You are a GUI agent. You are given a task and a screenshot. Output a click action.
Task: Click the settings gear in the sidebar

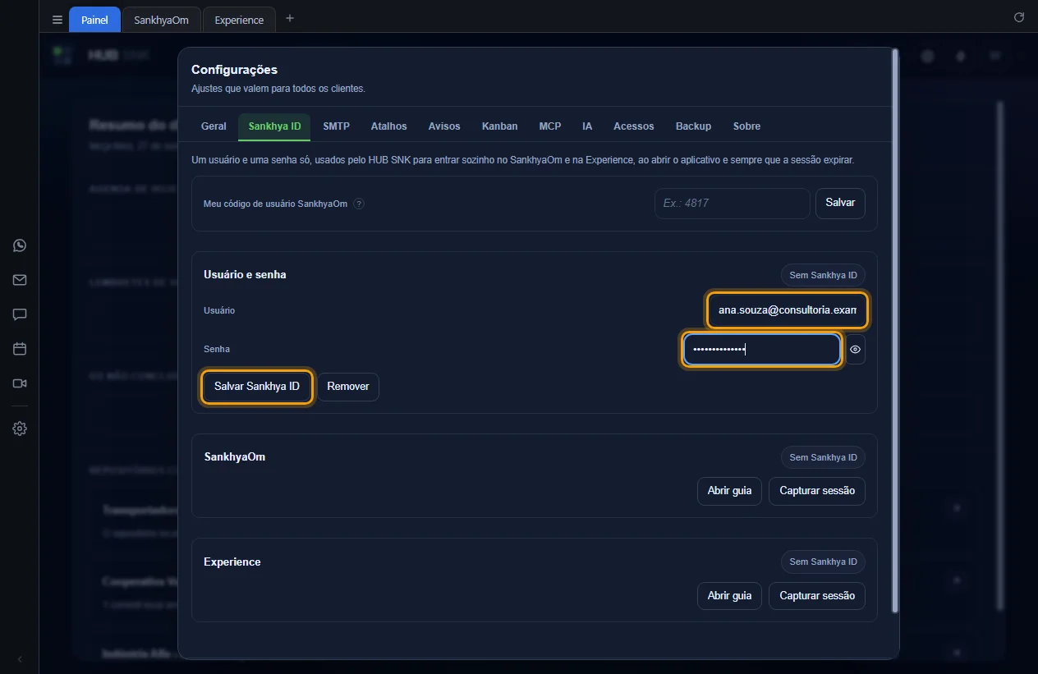tap(20, 429)
